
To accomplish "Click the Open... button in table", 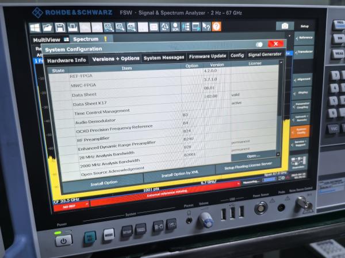I will [x=254, y=156].
